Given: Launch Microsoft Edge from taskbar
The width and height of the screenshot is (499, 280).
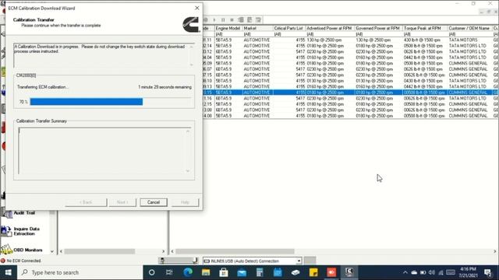Looking at the screenshot, I should tap(188, 272).
